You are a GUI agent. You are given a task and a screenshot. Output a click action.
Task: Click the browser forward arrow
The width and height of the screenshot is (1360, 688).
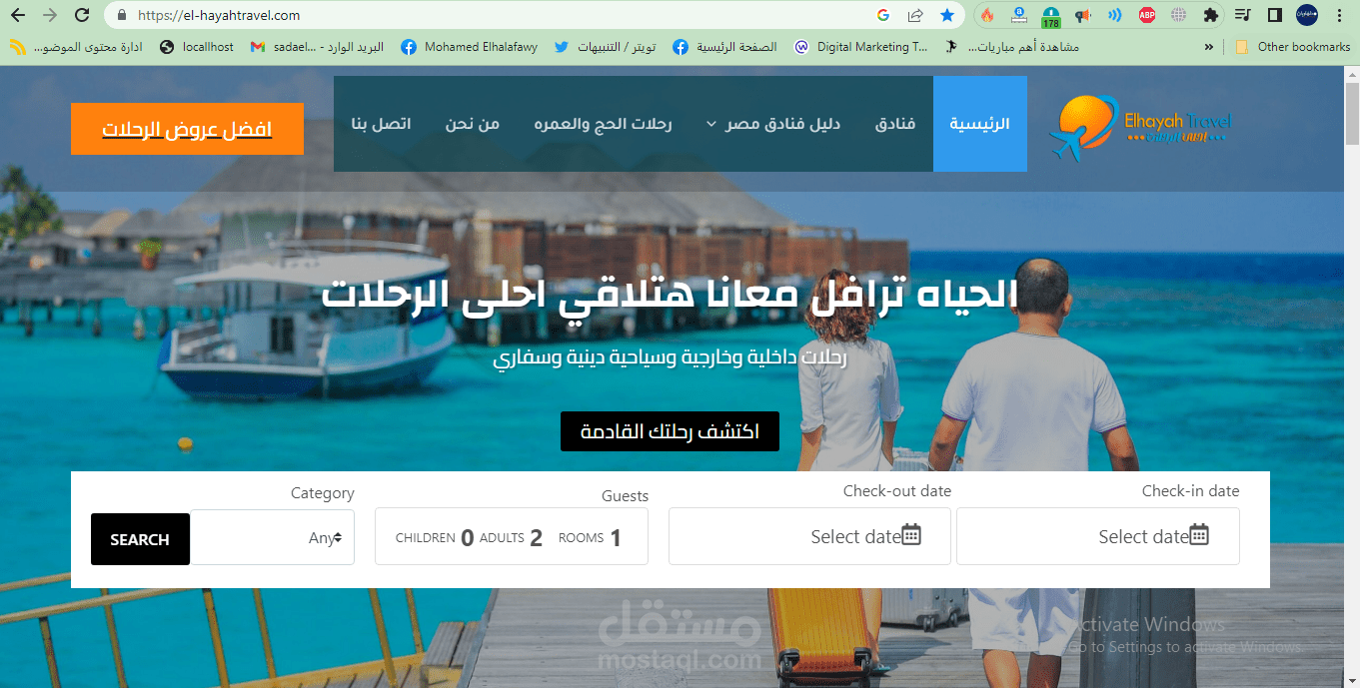coord(50,15)
